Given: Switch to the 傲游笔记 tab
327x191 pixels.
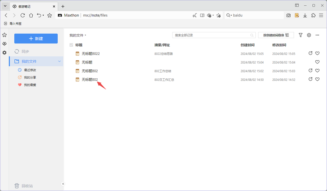Looking at the screenshot, I should (x=34, y=6).
